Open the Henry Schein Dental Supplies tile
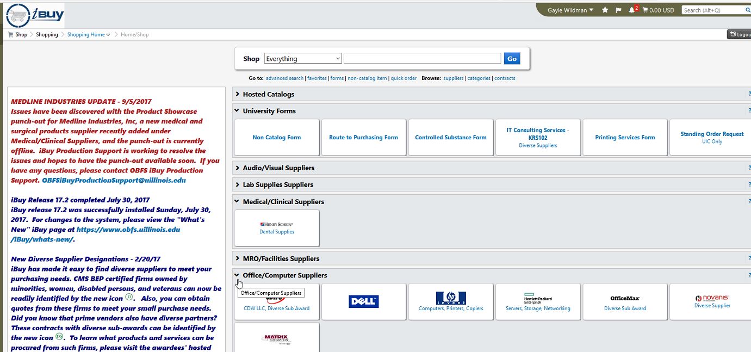Viewport: 751px width, 352px height. click(x=277, y=228)
